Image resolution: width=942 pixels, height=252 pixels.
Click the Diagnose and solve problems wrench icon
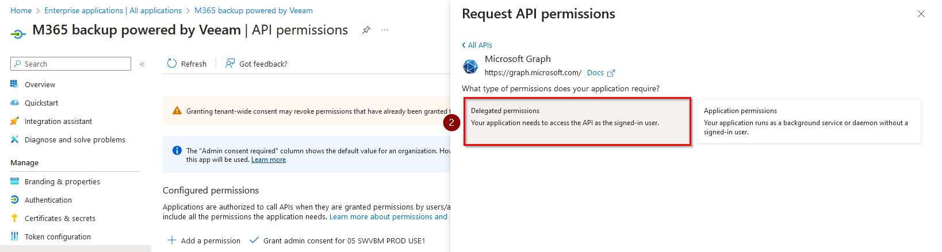click(x=14, y=139)
